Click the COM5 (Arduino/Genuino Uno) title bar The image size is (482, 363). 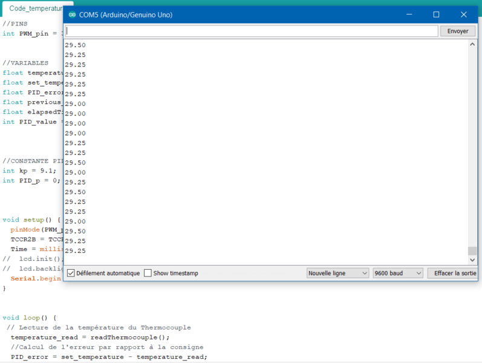click(242, 15)
